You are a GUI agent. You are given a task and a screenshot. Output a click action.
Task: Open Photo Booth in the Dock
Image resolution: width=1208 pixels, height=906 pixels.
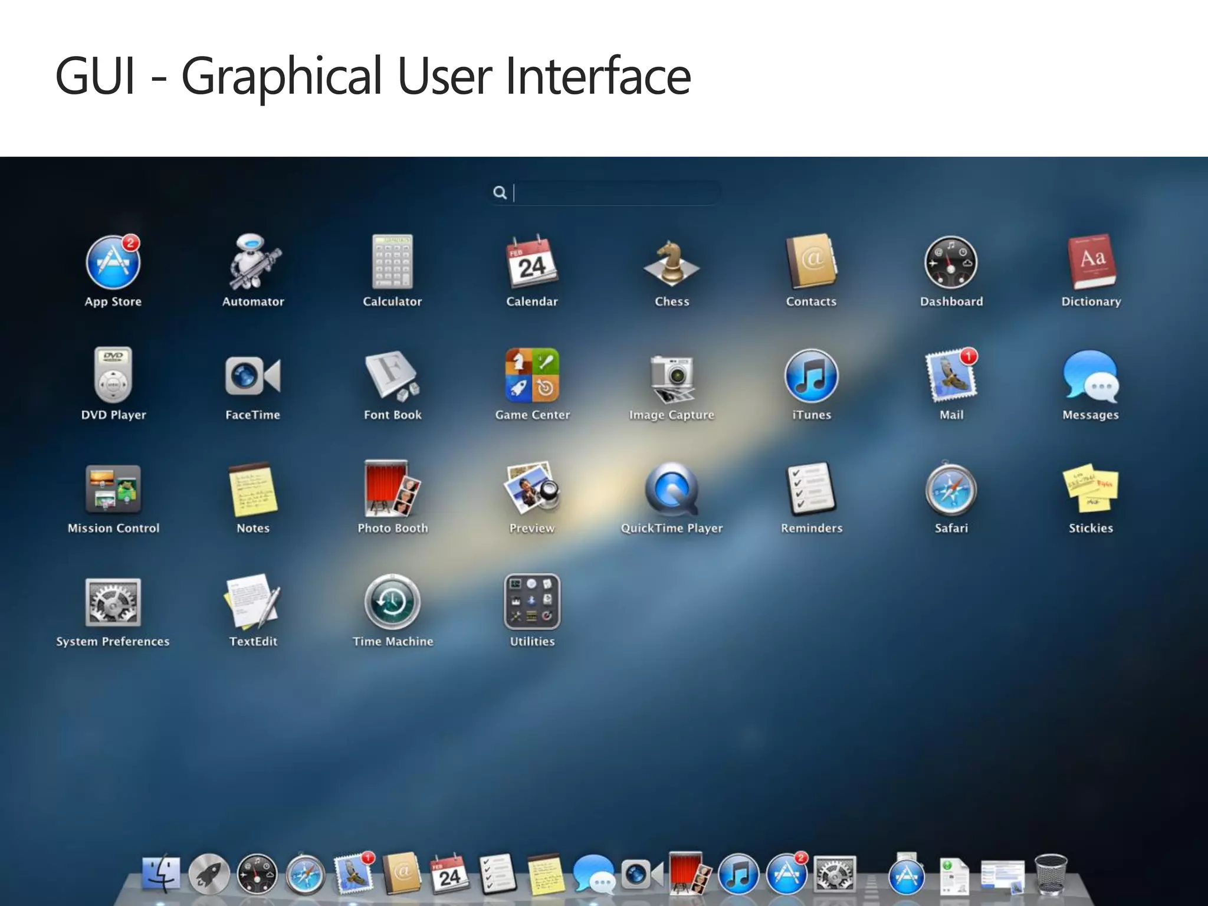pyautogui.click(x=690, y=874)
